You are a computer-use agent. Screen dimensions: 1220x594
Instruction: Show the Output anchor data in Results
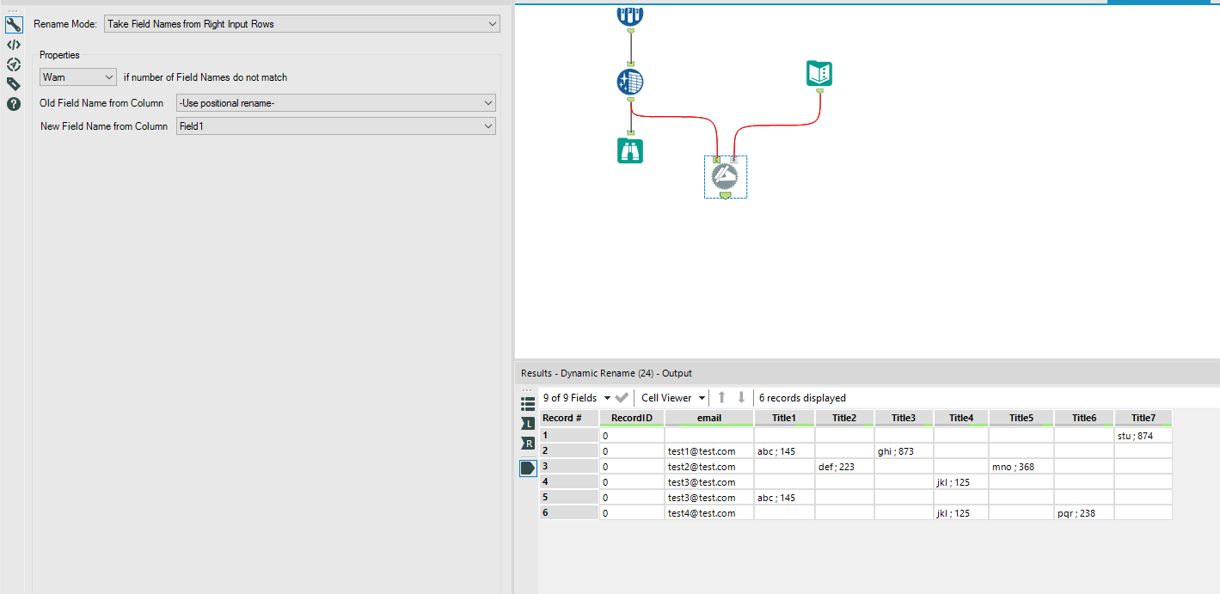point(527,468)
